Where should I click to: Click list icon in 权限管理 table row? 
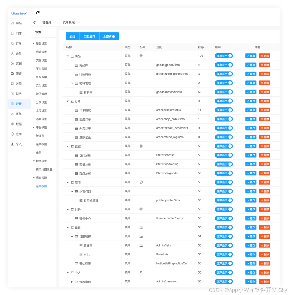coord(141,236)
